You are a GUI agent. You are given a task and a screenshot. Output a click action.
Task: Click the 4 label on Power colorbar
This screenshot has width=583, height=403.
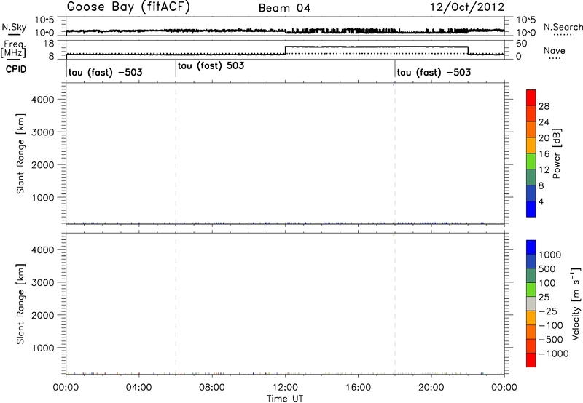point(541,201)
